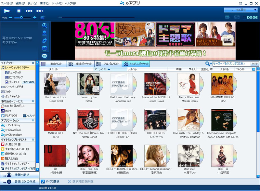Click the keyword search input field

[231, 63]
